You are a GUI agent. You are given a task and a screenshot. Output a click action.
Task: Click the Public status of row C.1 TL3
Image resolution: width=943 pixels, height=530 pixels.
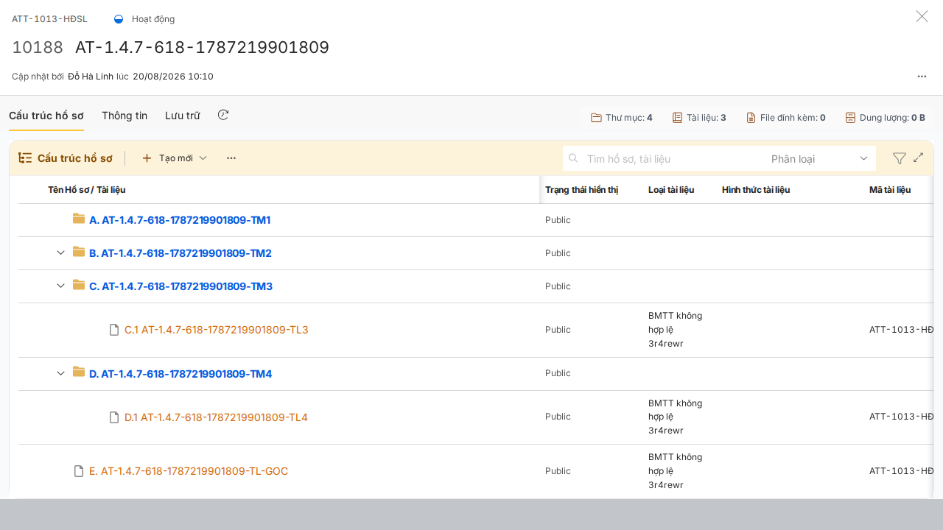(x=558, y=330)
